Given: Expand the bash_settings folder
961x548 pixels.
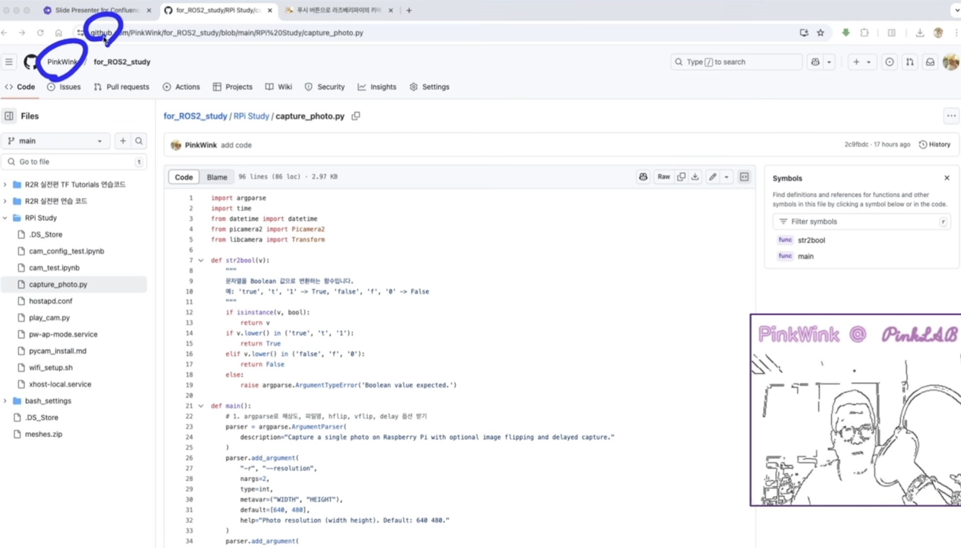Looking at the screenshot, I should click(5, 401).
